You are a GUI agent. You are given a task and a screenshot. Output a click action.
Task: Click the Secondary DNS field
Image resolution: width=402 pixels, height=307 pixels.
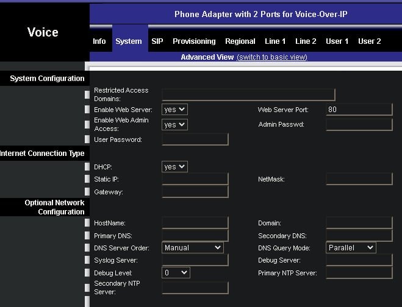[x=359, y=236]
